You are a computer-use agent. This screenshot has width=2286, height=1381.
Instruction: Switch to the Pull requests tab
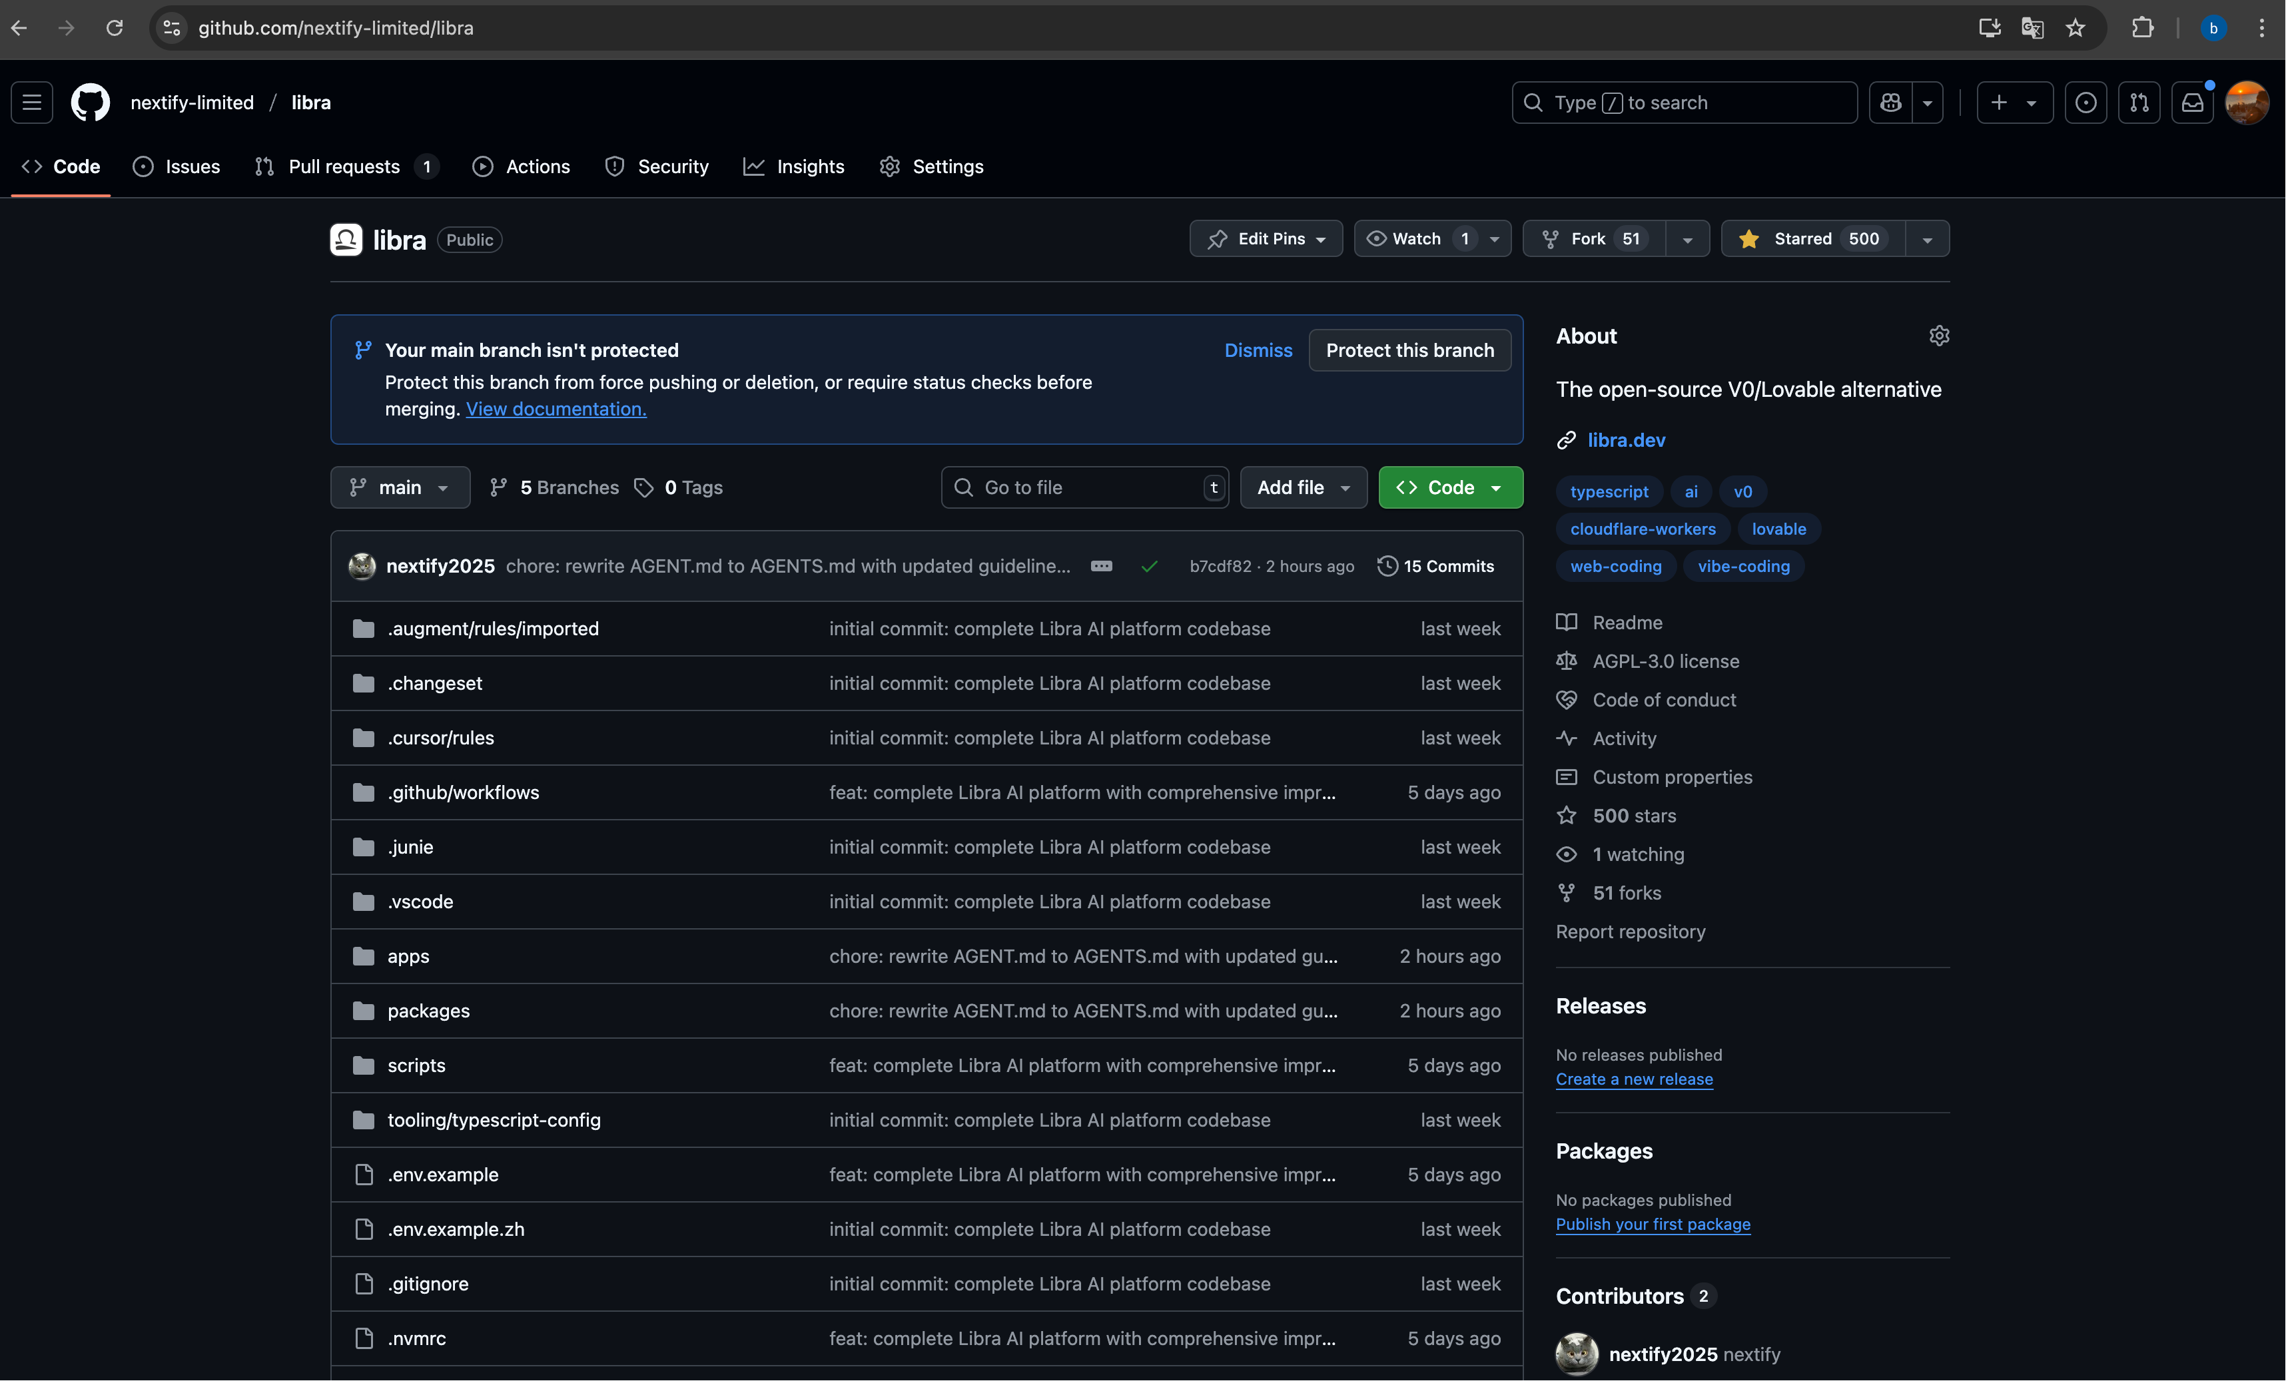tap(344, 166)
